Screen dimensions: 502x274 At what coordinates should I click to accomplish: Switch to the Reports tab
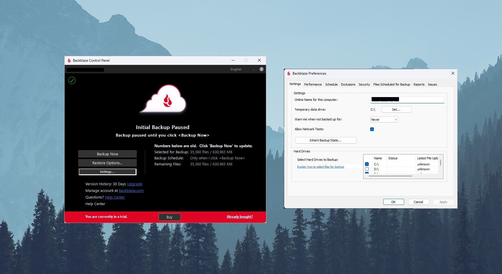point(419,84)
